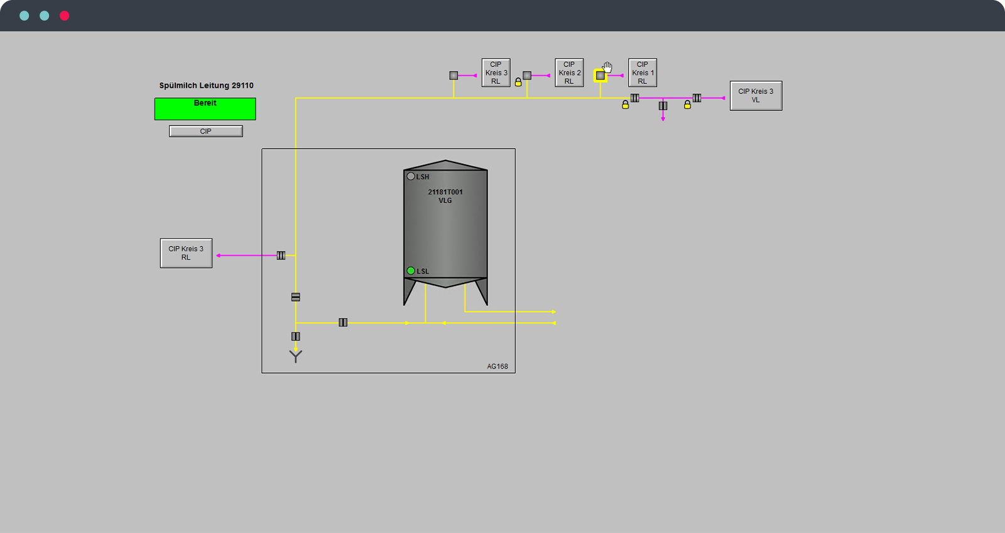1005x533 pixels.
Task: Click the highlighted valve beside CIP Kreis 1 RL
Action: [600, 76]
